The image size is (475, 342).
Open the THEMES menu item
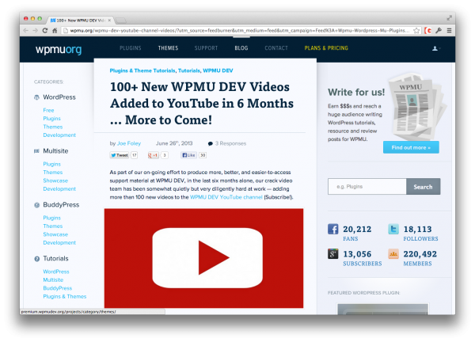click(168, 48)
